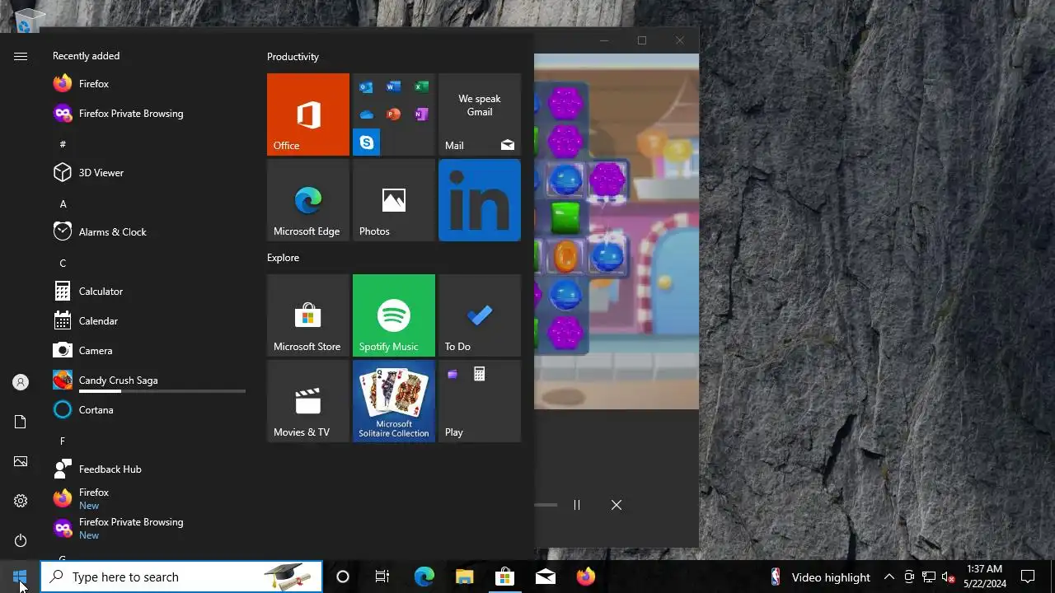This screenshot has width=1055, height=593.
Task: Open the clock showing 1:37 AM
Action: click(x=985, y=577)
